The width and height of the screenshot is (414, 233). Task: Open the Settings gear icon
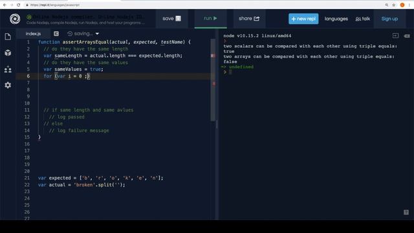pos(8,85)
